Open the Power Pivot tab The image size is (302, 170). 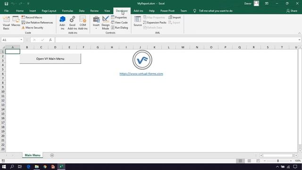pyautogui.click(x=168, y=11)
